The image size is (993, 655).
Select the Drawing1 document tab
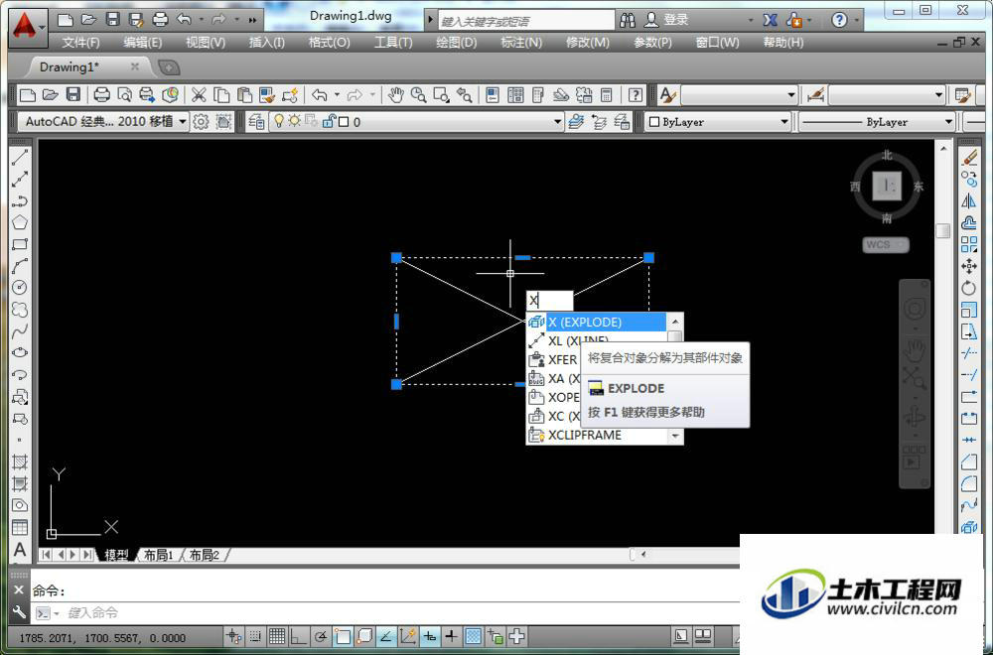pyautogui.click(x=70, y=67)
